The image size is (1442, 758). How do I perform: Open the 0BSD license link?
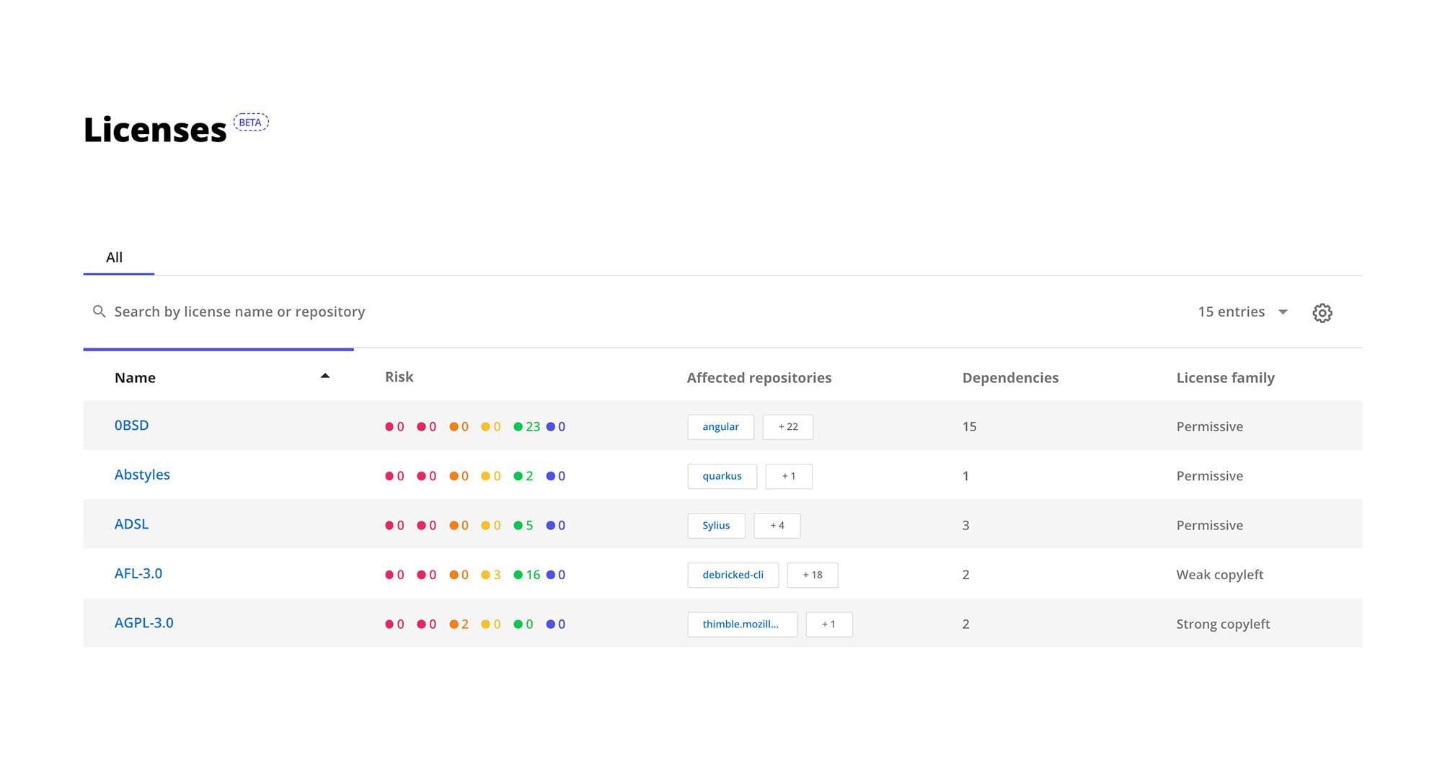[131, 426]
